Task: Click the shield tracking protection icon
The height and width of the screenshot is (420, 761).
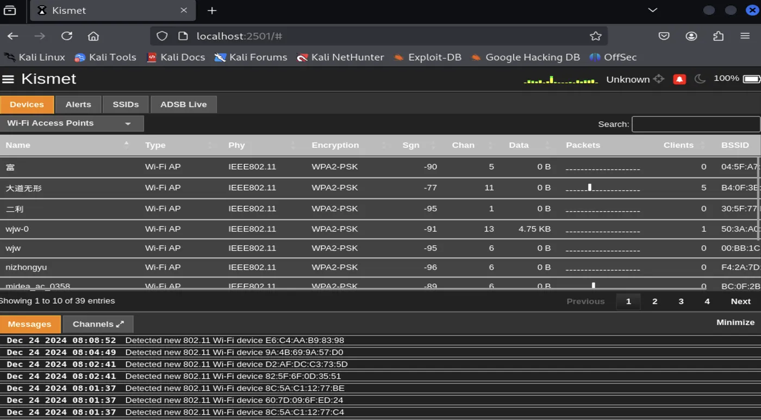Action: [x=162, y=36]
